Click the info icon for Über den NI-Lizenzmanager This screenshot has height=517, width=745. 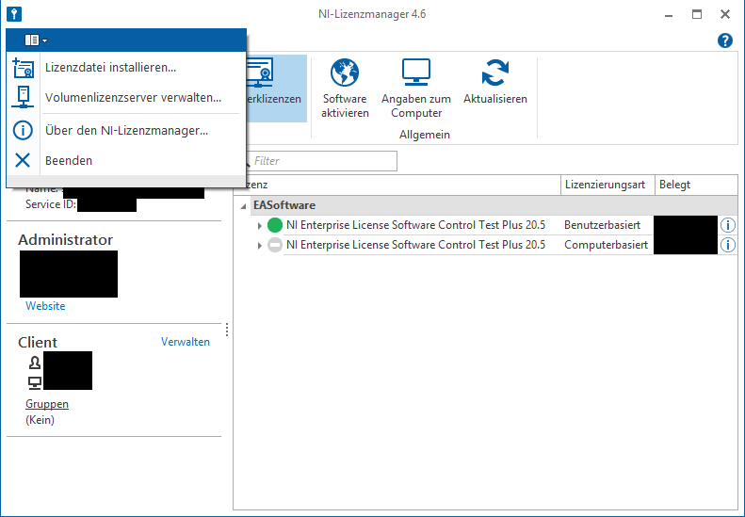pyautogui.click(x=23, y=130)
